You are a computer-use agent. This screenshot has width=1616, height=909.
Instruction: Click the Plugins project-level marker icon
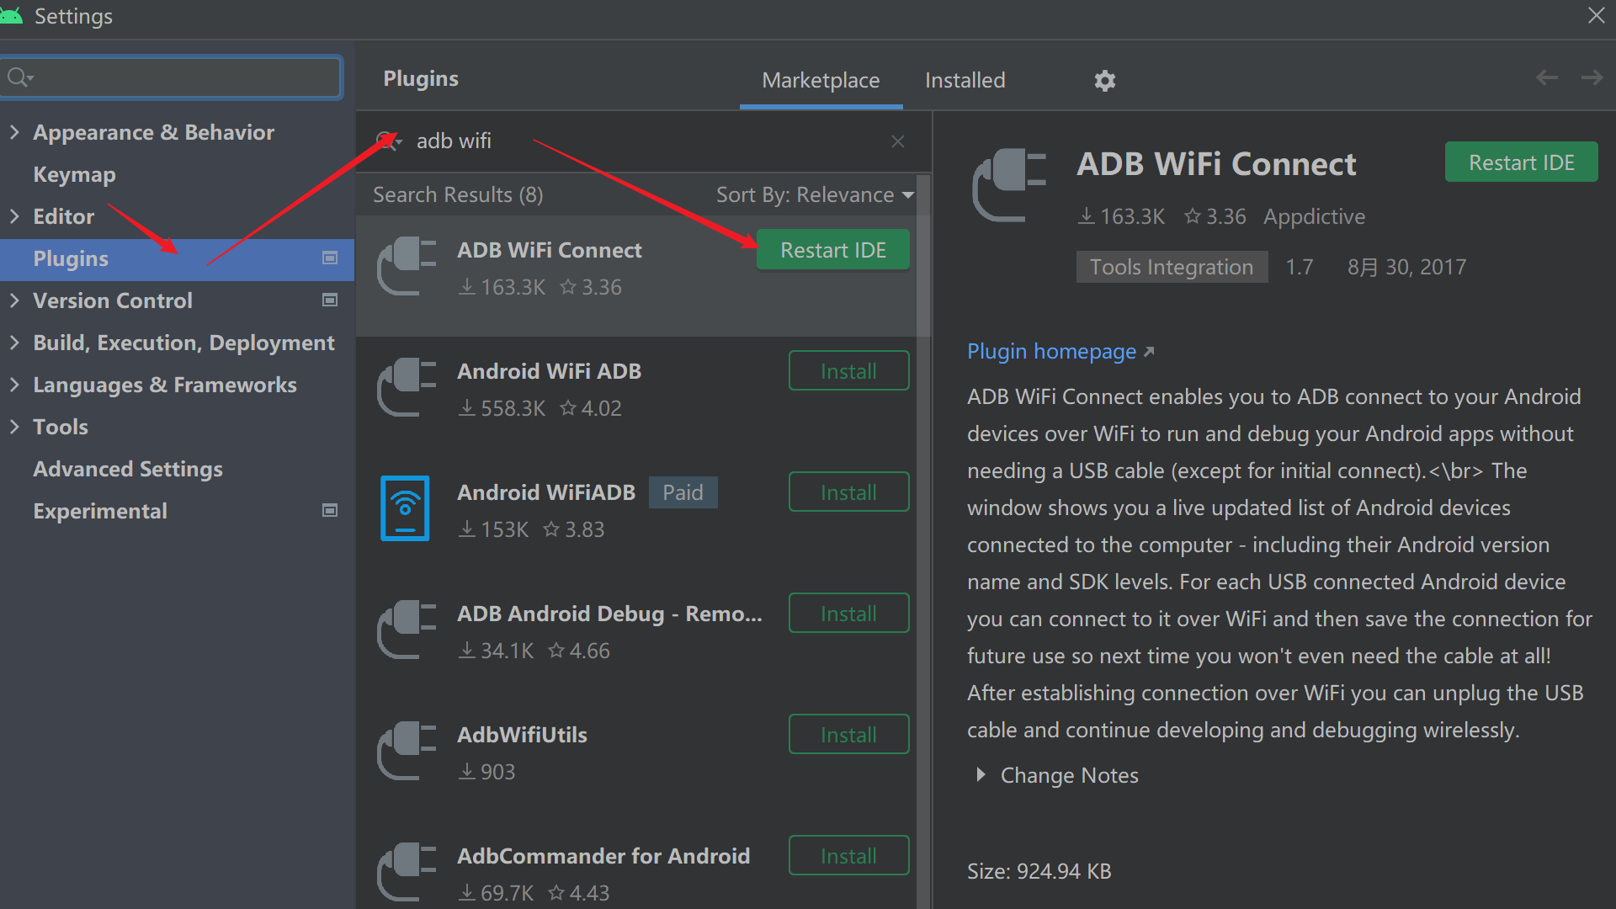pos(330,258)
